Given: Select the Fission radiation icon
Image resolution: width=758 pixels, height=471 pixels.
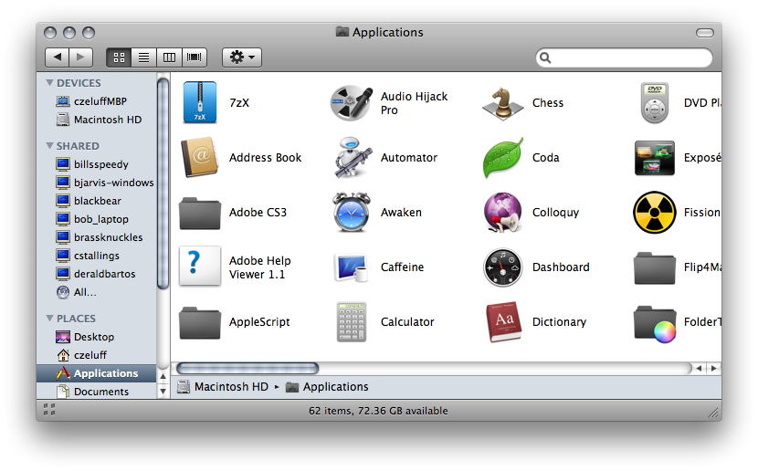Looking at the screenshot, I should [x=655, y=212].
